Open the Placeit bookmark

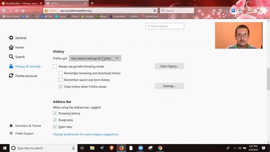[x=73, y=16]
